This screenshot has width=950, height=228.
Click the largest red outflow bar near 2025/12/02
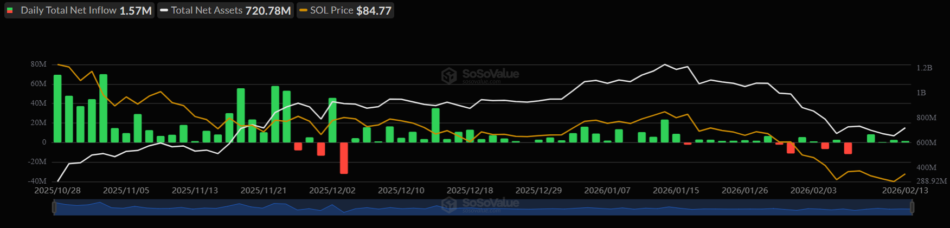344,158
